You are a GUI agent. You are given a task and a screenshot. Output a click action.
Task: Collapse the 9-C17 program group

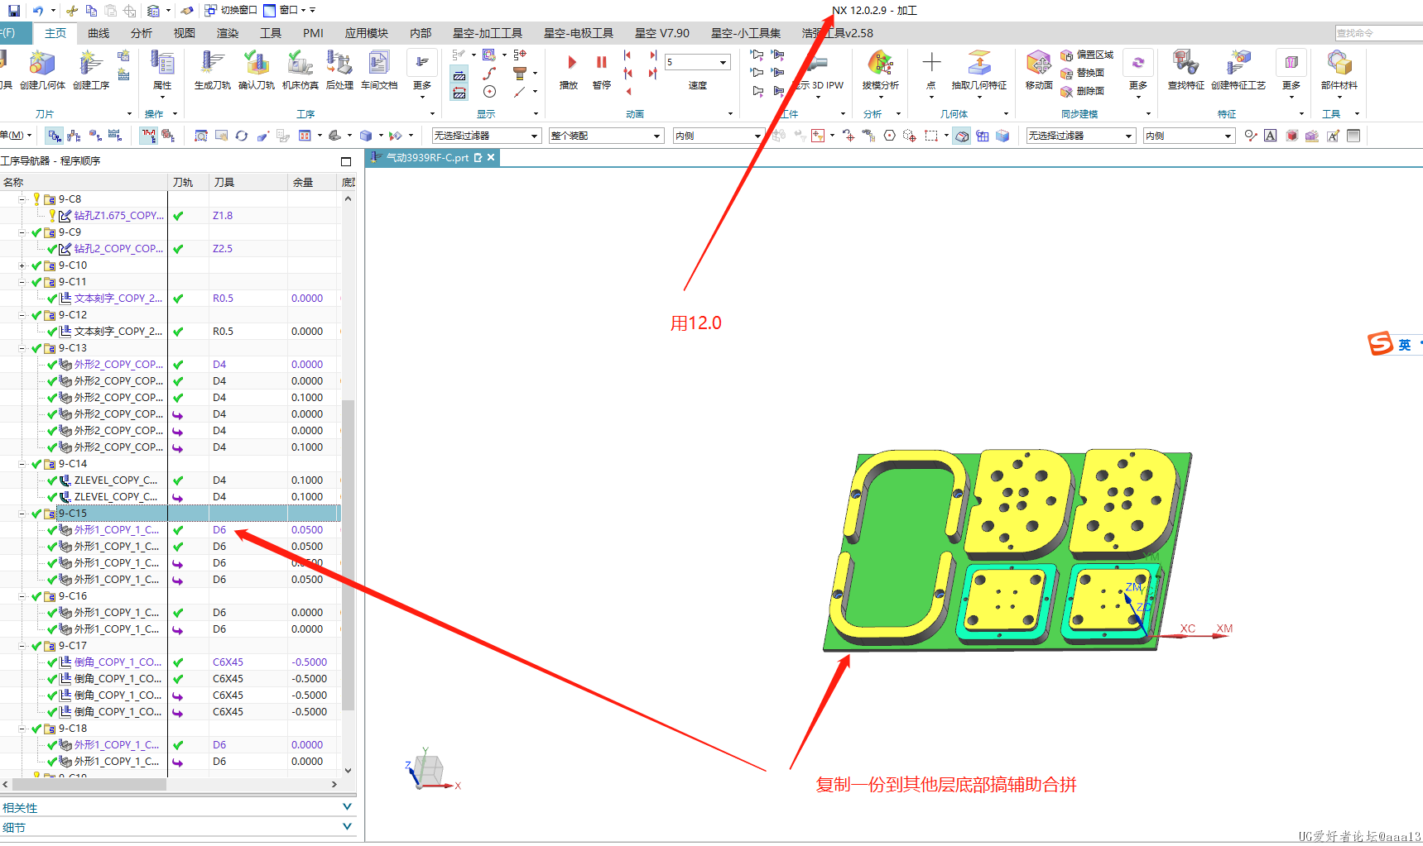click(22, 646)
